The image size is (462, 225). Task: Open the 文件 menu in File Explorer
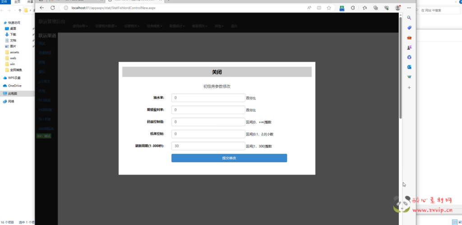point(5,2)
